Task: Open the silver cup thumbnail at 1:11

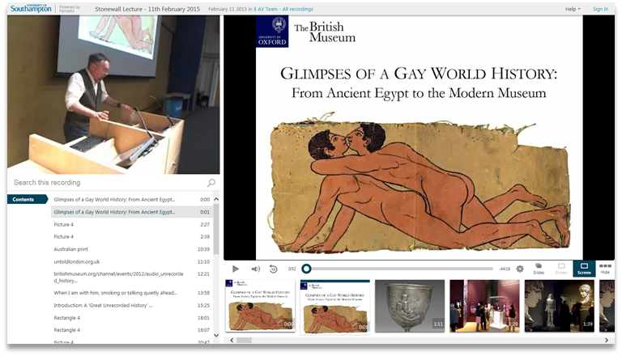Action: [410, 306]
